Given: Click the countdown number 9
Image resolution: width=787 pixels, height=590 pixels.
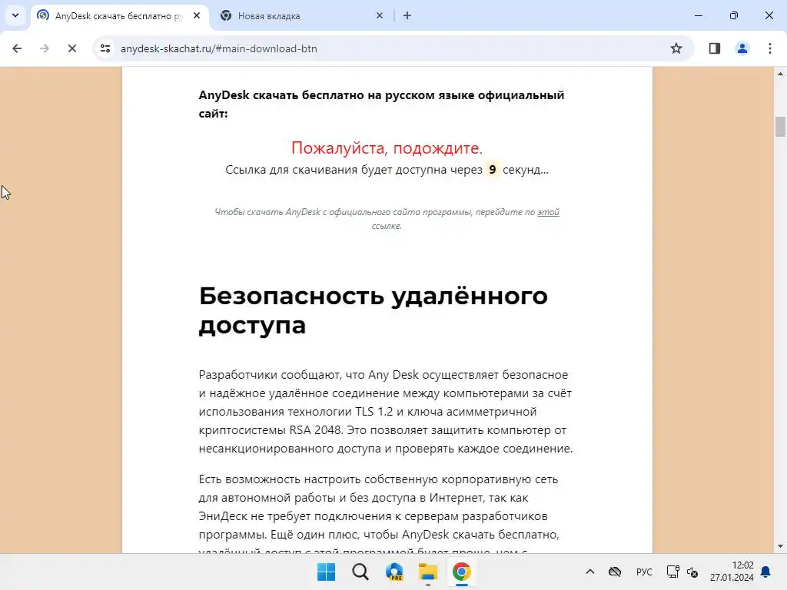Looking at the screenshot, I should [x=493, y=170].
